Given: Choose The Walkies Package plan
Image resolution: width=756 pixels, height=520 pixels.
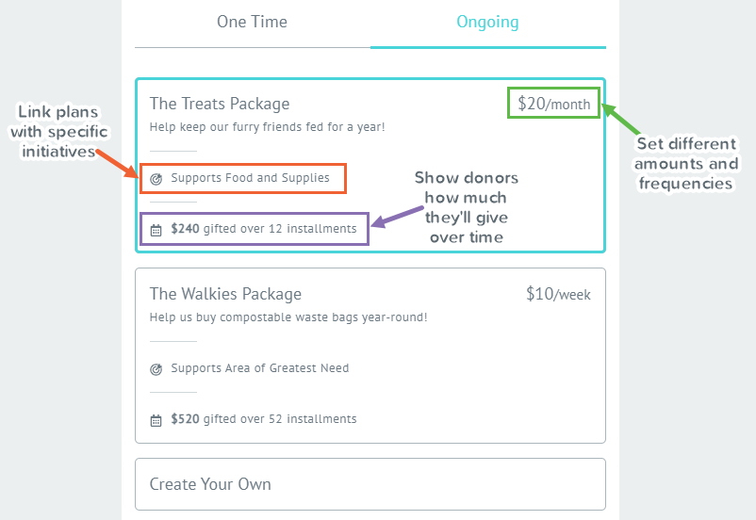Looking at the screenshot, I should [370, 356].
